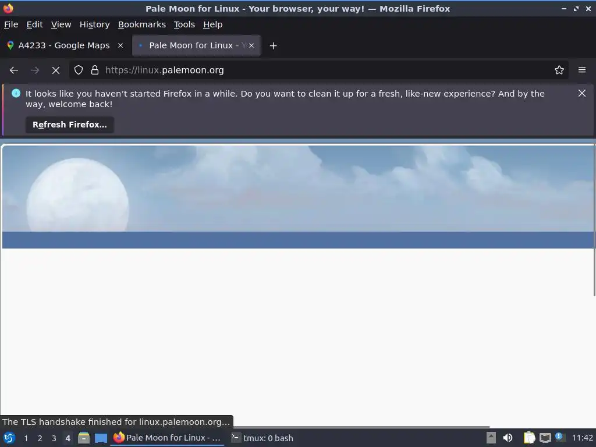Screen dimensions: 596x447
Task: Close the A4233 Google Maps tab
Action: pos(120,45)
